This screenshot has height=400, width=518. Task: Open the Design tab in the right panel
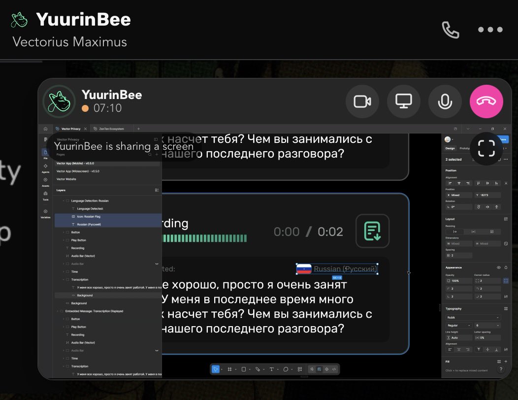[450, 148]
